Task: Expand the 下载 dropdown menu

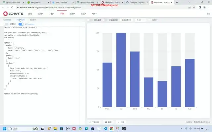Action: [x=51, y=14]
